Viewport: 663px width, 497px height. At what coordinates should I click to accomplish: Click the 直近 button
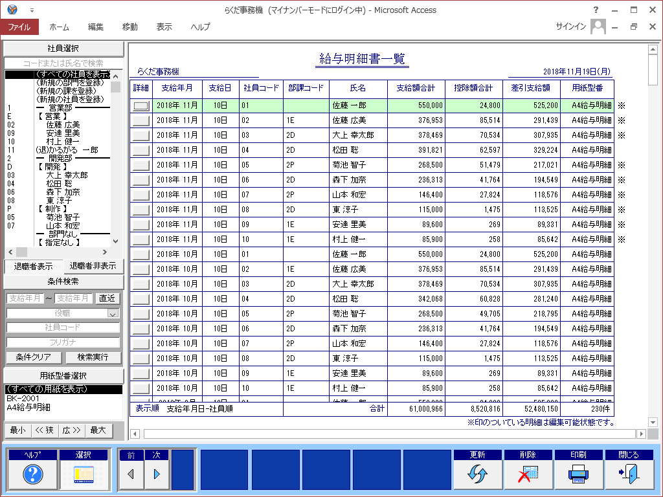click(x=107, y=298)
